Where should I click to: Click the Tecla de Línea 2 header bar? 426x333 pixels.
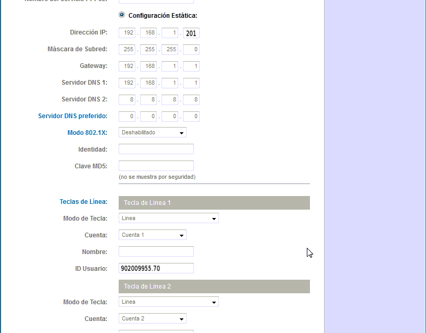click(214, 286)
